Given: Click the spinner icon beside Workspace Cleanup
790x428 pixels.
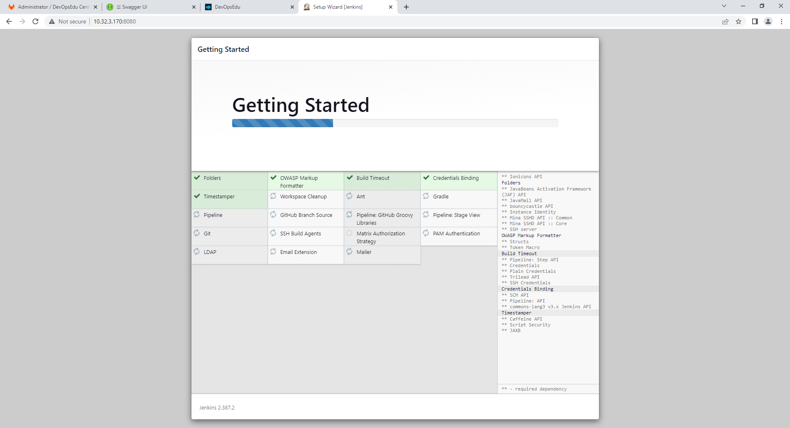Looking at the screenshot, I should tap(273, 196).
